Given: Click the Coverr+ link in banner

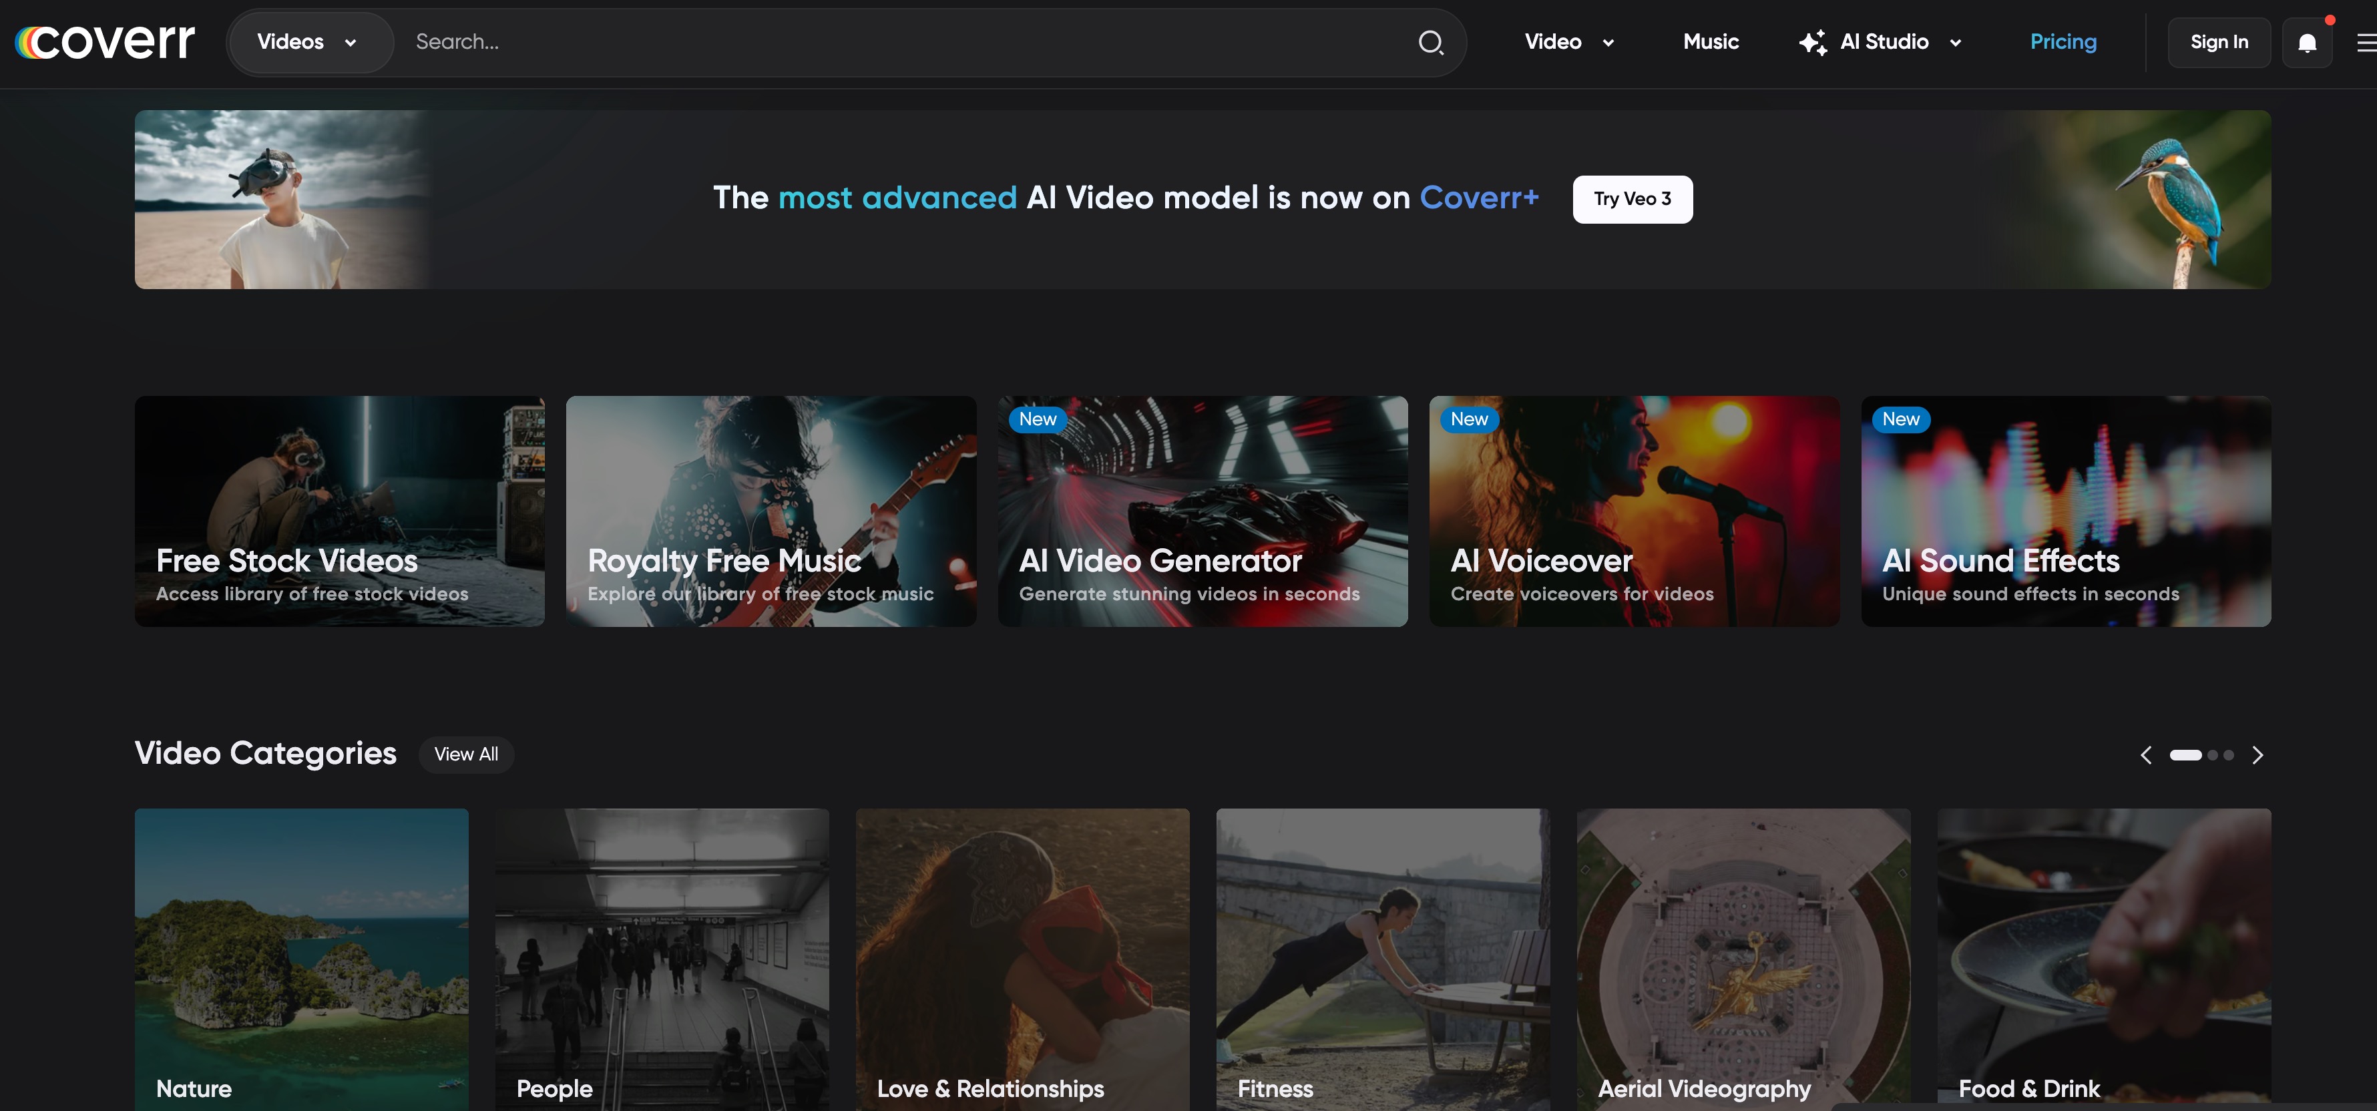Looking at the screenshot, I should pos(1479,198).
